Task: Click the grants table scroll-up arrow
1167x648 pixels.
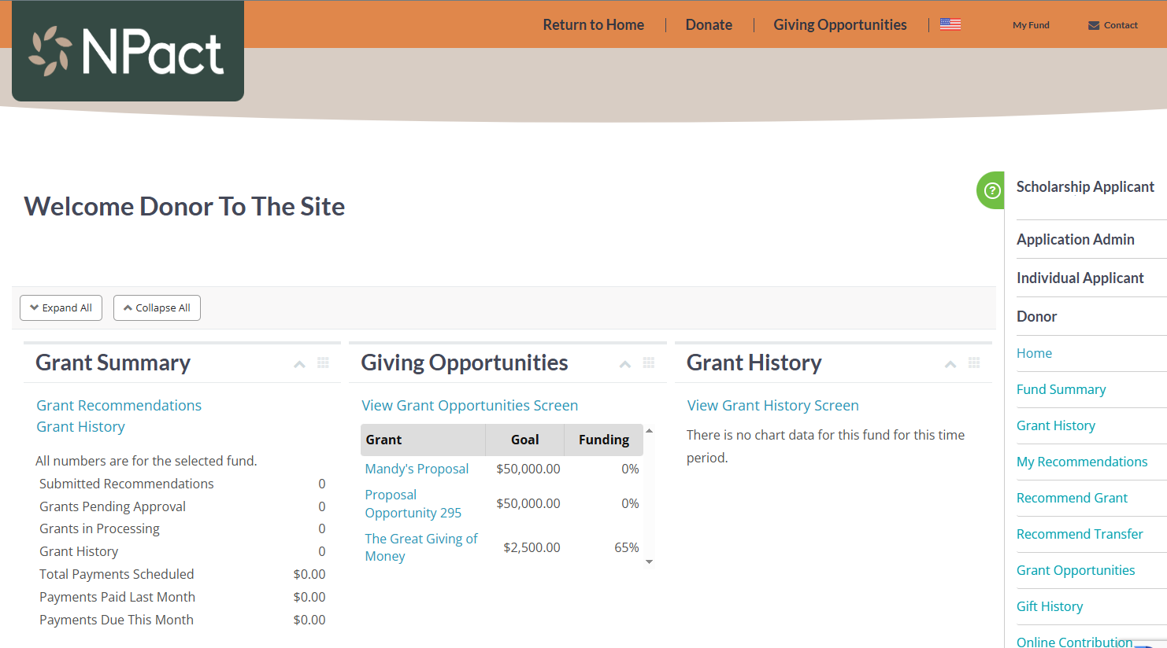Action: click(x=649, y=430)
